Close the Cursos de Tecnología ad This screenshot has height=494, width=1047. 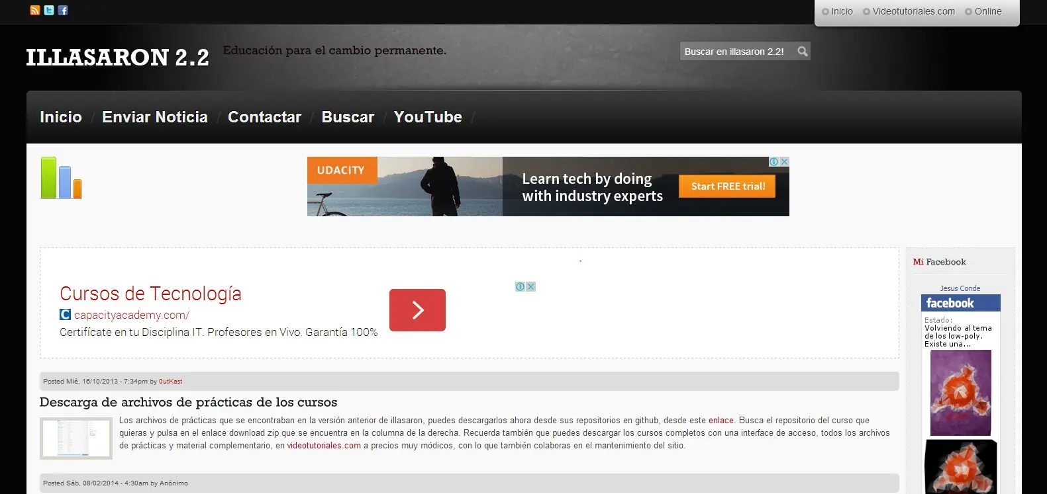click(530, 286)
